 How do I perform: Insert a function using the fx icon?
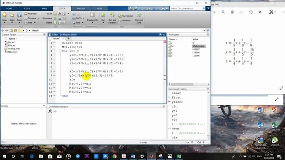coord(60,14)
